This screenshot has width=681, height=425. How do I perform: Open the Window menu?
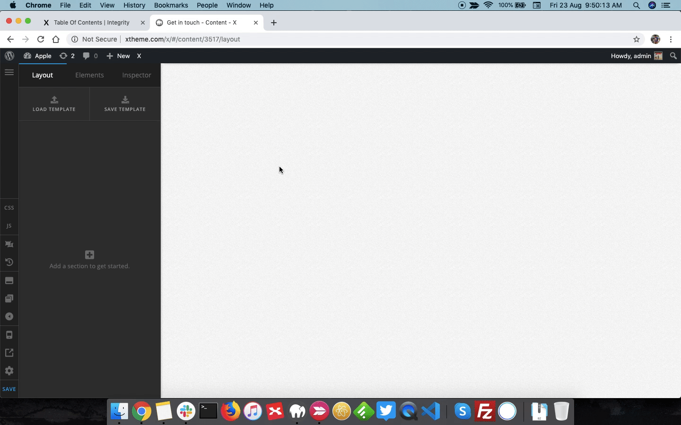pyautogui.click(x=238, y=5)
